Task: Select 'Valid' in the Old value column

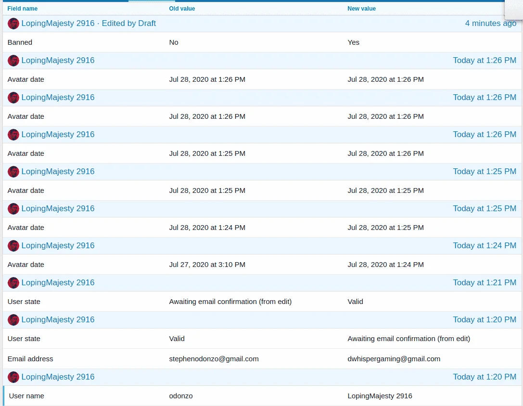Action: tap(177, 339)
